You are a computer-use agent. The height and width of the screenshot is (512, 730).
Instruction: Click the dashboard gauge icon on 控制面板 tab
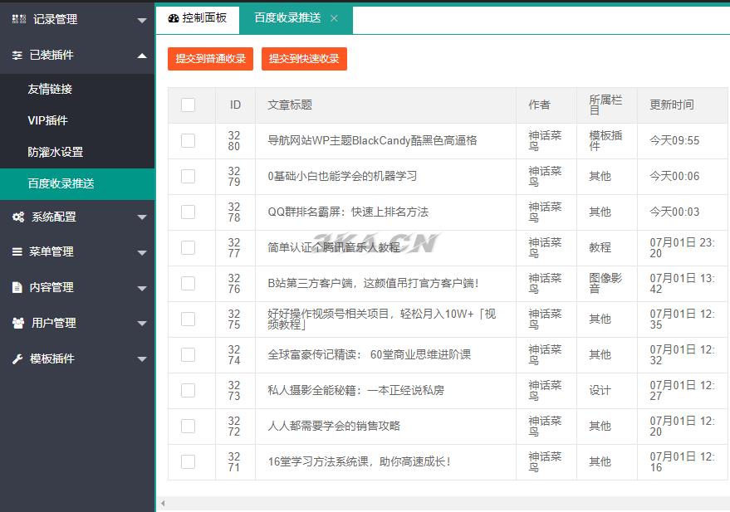[174, 18]
